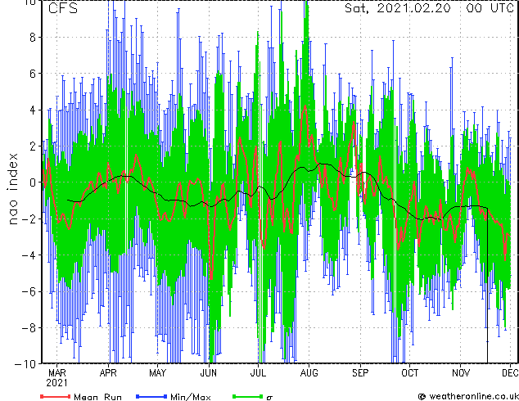Select the MAY x-axis label

(157, 373)
